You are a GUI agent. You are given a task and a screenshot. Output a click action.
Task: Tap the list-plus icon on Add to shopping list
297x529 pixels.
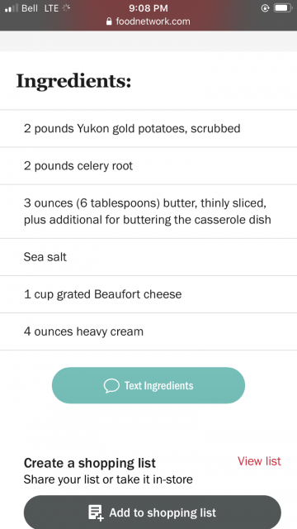(x=96, y=512)
